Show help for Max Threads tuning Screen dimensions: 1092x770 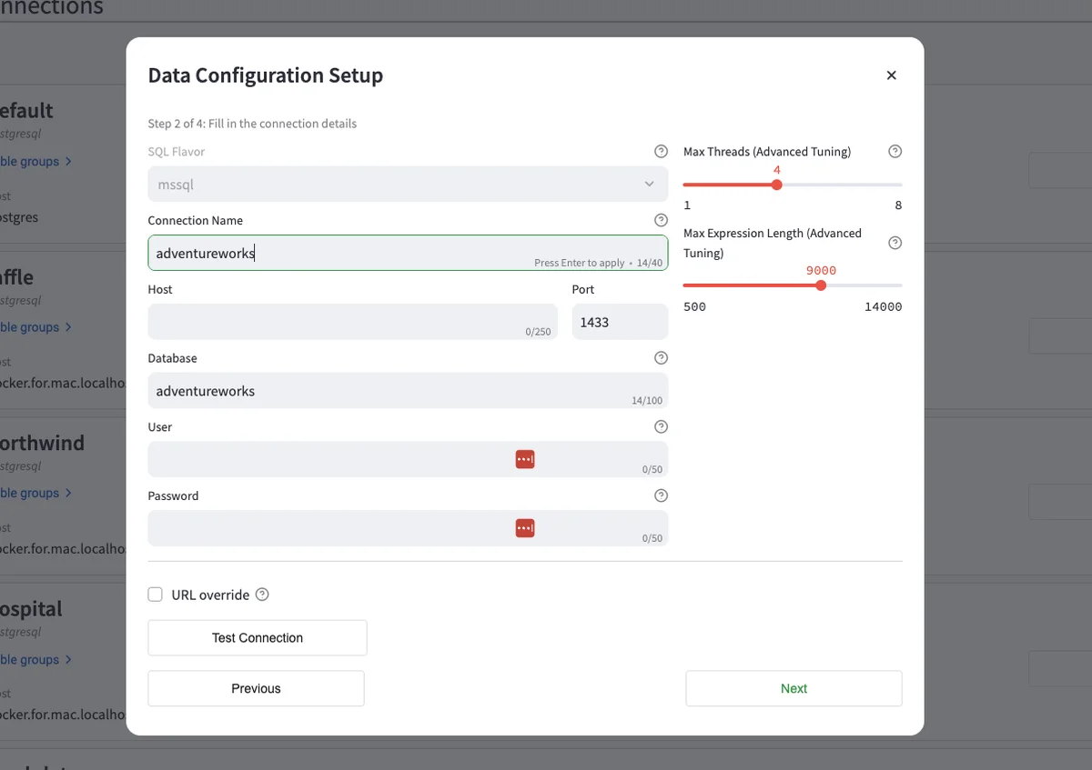pyautogui.click(x=895, y=152)
